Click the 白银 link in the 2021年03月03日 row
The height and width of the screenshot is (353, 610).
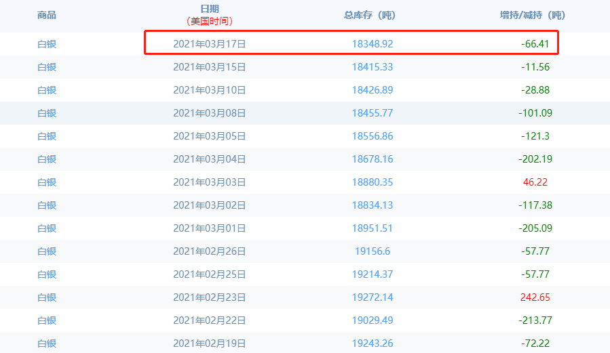coord(47,182)
